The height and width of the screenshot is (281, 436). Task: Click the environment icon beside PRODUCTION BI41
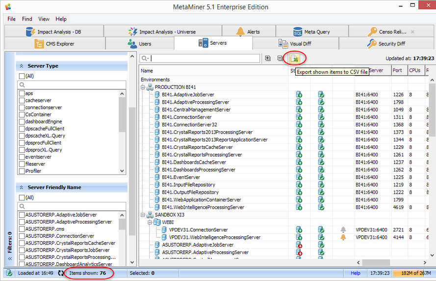point(150,87)
